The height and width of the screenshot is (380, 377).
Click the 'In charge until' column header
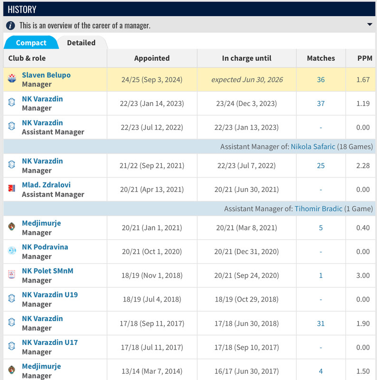click(246, 58)
